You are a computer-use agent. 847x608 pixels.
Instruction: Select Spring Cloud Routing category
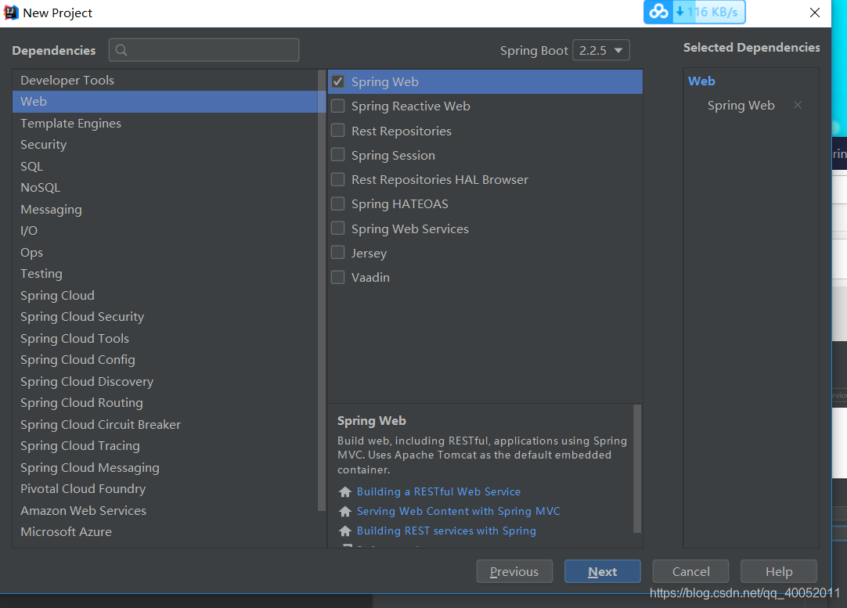pyautogui.click(x=165, y=403)
